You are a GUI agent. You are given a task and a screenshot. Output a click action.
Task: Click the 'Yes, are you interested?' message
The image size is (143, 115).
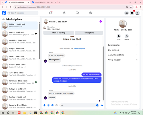tap(92, 74)
